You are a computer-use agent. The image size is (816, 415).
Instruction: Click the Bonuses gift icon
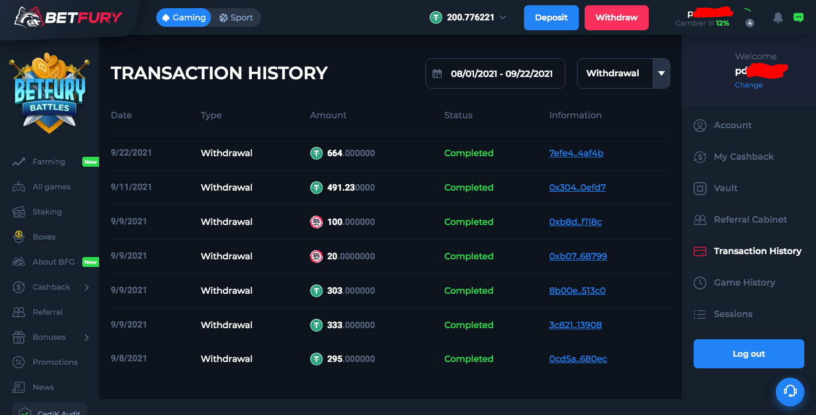pos(19,337)
